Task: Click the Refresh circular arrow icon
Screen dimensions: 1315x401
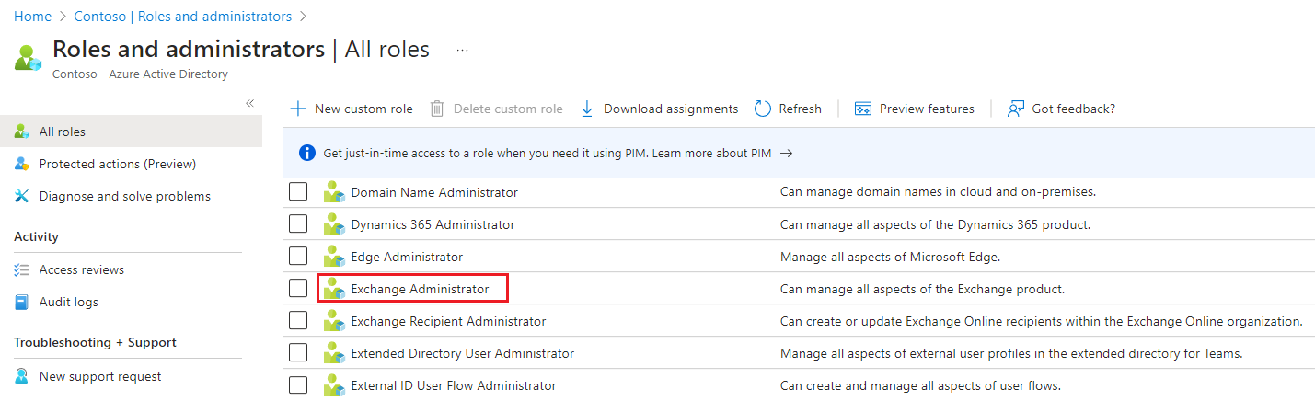Action: click(762, 109)
